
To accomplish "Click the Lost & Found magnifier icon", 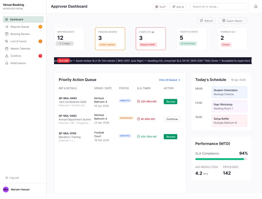I will pos(7,41).
